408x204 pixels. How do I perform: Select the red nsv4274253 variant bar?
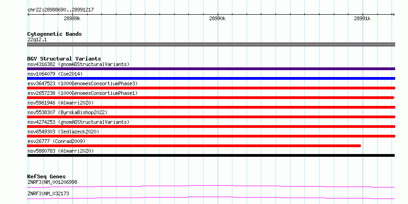(211, 127)
